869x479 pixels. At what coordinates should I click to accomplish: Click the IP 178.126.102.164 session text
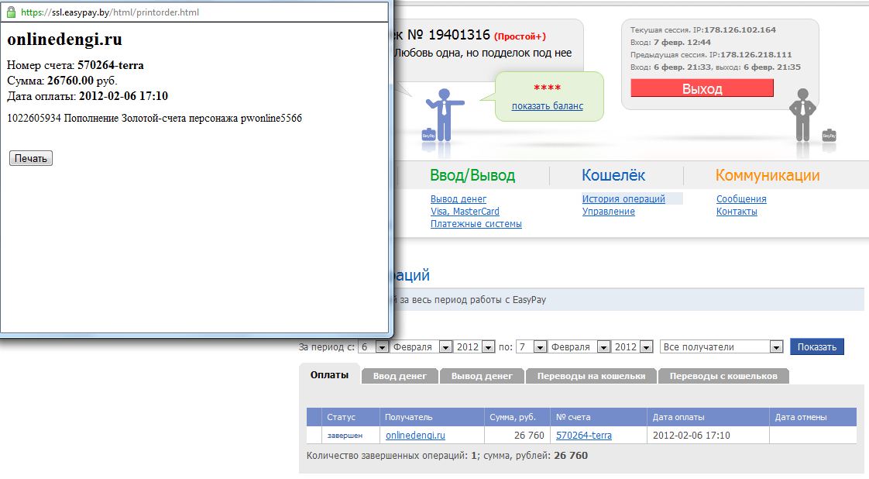740,30
